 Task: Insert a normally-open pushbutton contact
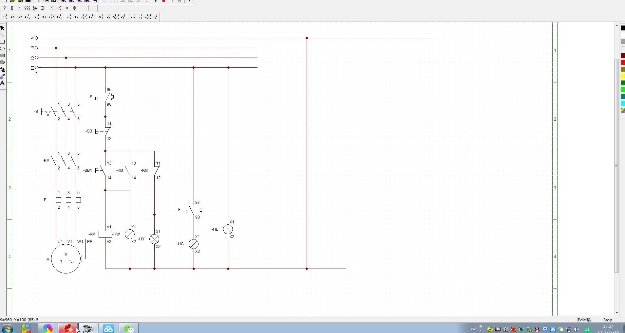tap(5, 17)
